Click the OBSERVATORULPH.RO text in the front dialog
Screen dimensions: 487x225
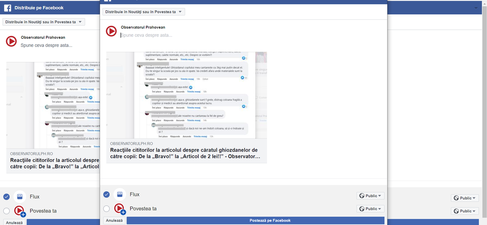[131, 144]
